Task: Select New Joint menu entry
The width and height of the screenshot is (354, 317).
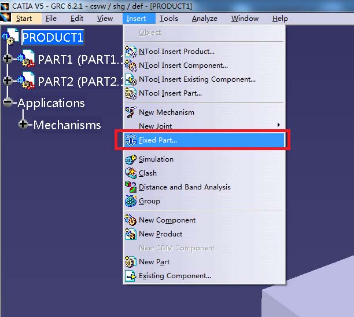Action: pos(204,126)
